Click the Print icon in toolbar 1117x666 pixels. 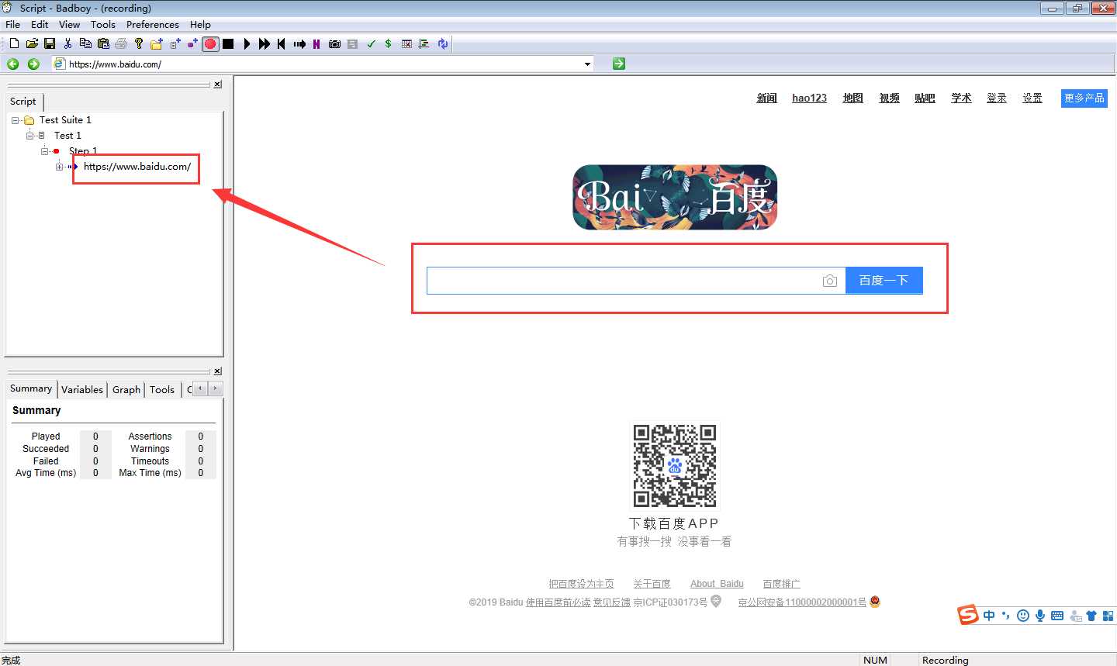121,43
